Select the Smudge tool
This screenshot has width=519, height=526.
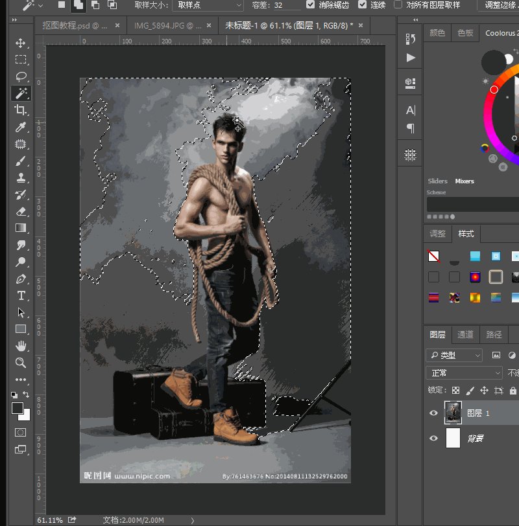pos(21,245)
